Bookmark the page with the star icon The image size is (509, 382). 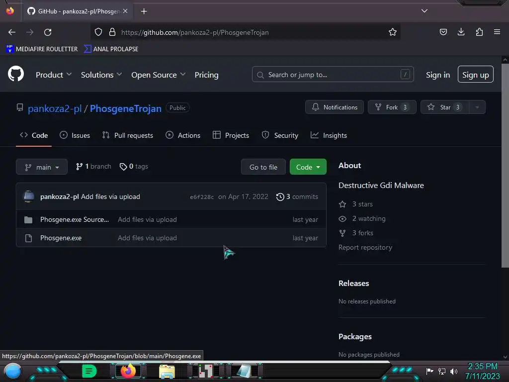coord(393,32)
